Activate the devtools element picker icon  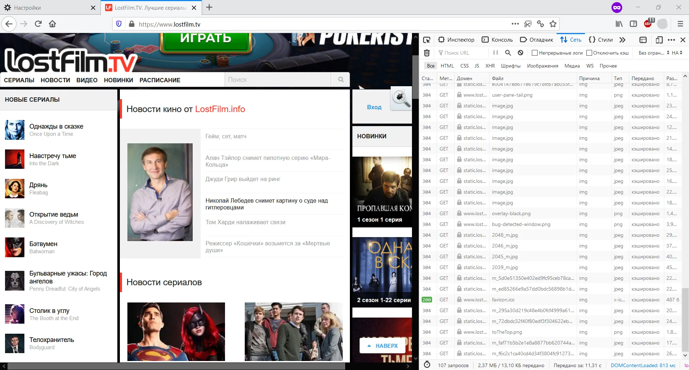pyautogui.click(x=427, y=40)
